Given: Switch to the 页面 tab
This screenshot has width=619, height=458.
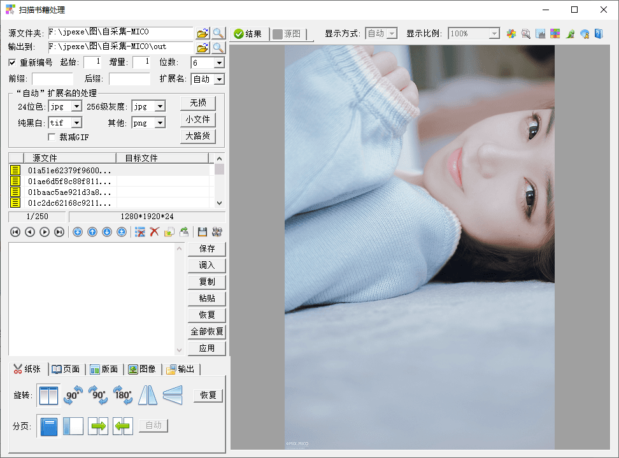Looking at the screenshot, I should (66, 369).
